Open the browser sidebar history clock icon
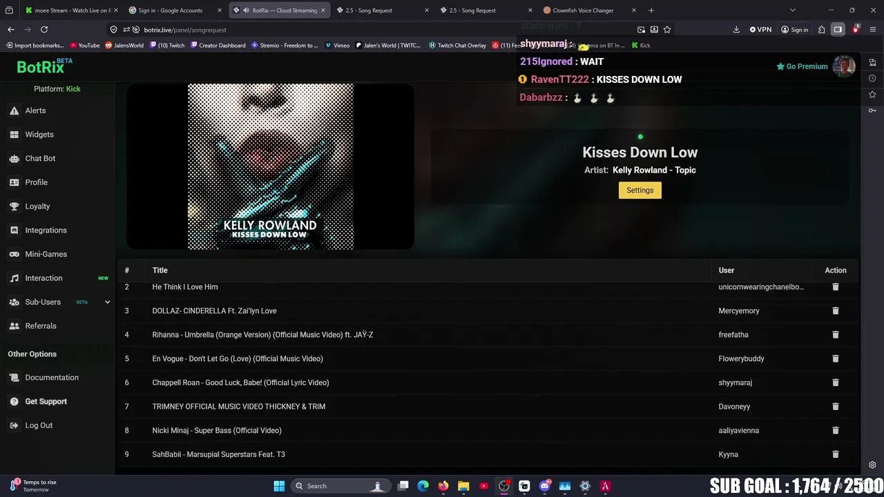The image size is (884, 497). (872, 78)
